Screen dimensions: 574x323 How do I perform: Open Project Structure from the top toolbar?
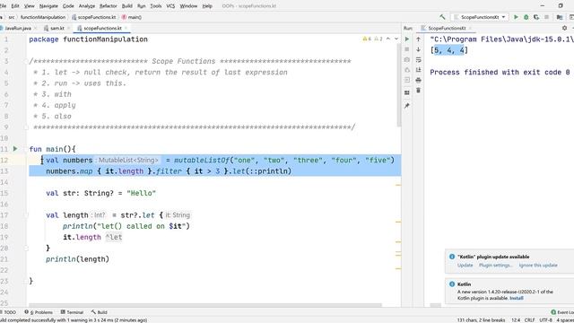tap(560, 17)
